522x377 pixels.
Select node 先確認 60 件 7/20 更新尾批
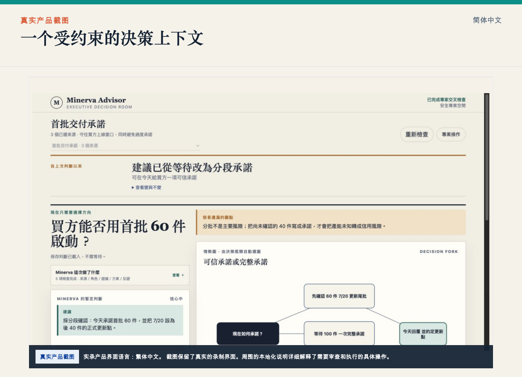click(339, 296)
